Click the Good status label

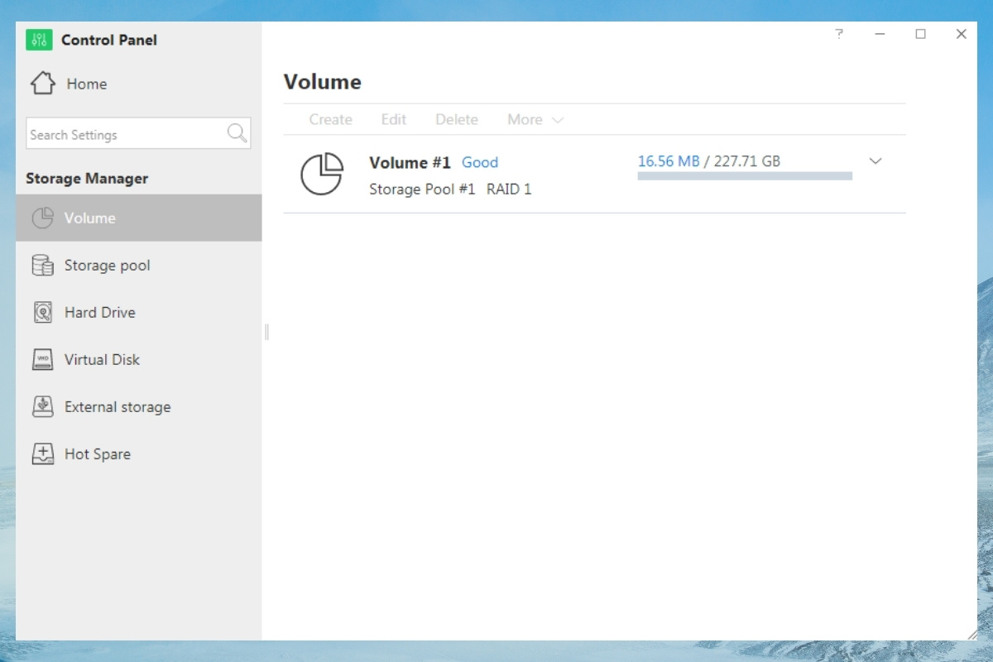pos(480,163)
